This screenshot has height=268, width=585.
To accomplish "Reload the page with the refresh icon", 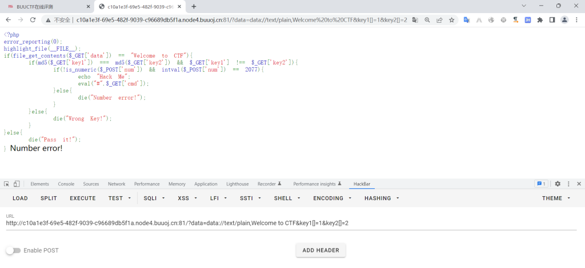I will [33, 19].
